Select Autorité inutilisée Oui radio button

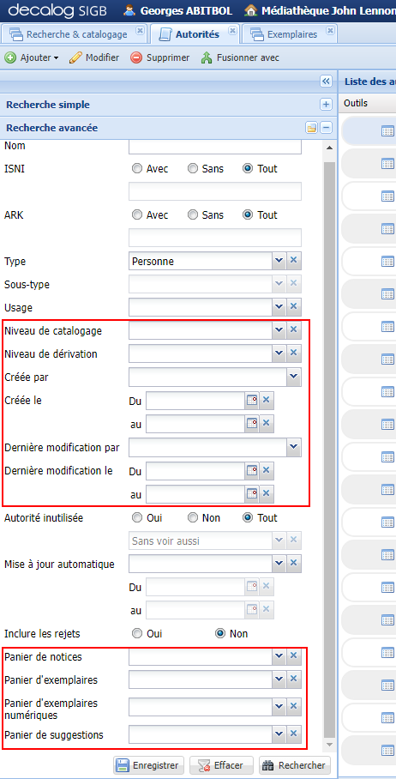(x=137, y=517)
